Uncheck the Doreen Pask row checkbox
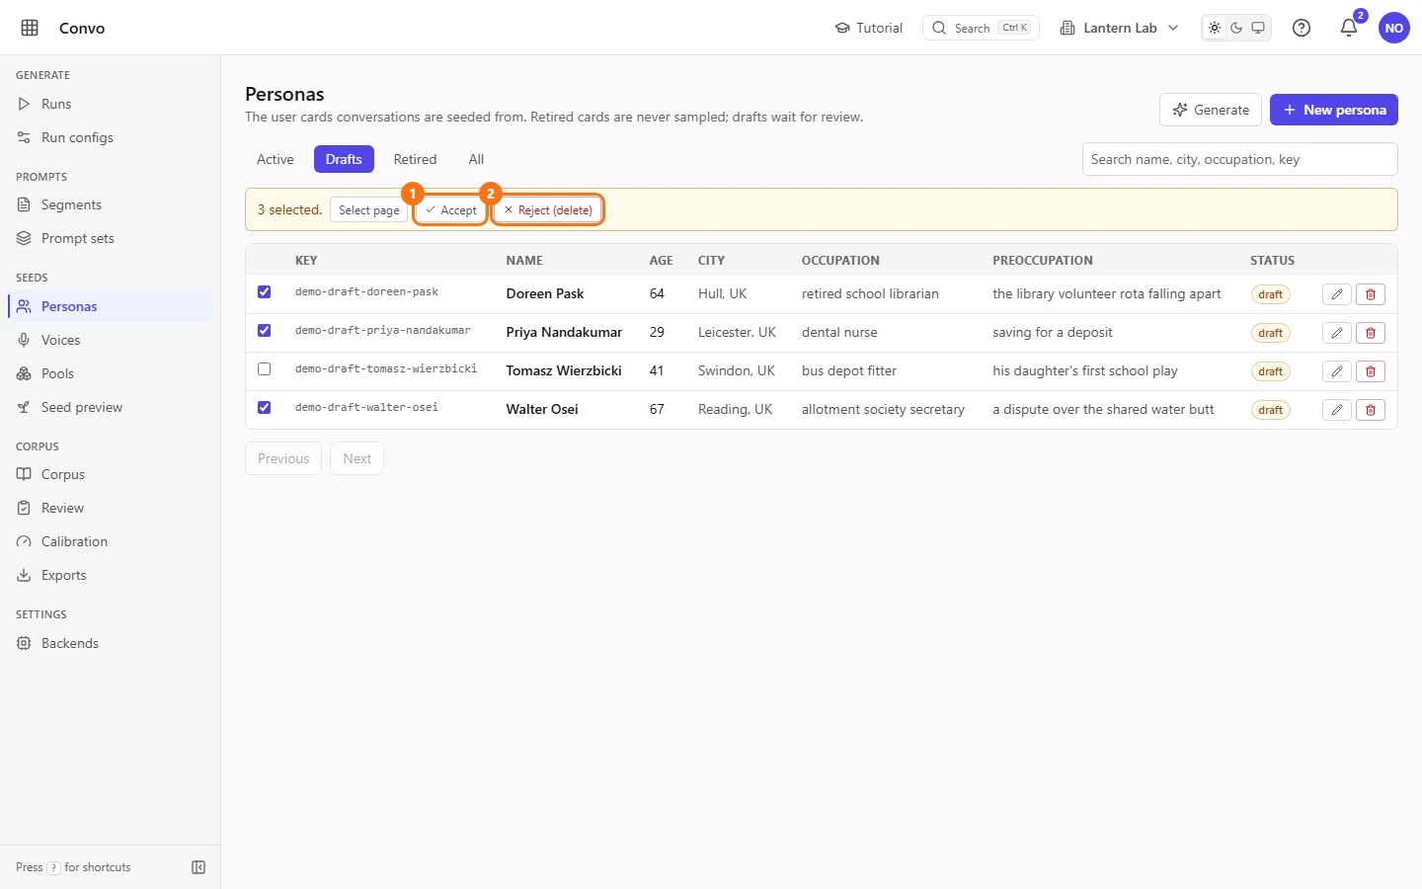 [x=264, y=291]
